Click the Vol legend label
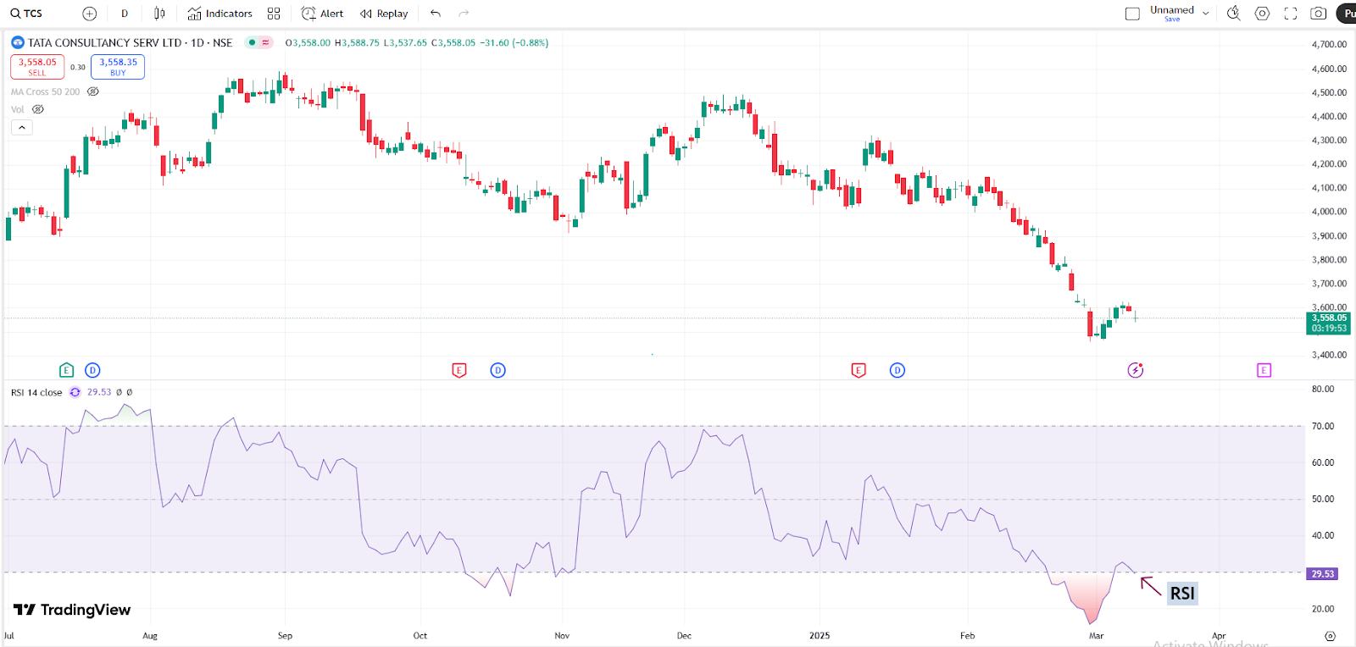 click(17, 109)
